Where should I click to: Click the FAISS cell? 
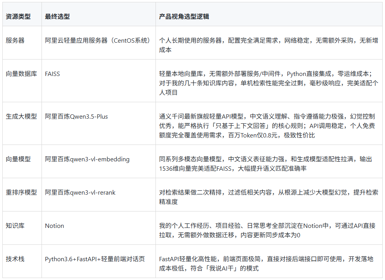(52, 74)
